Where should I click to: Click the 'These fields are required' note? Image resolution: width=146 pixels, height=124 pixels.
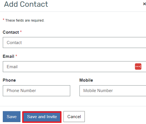tap(25, 20)
